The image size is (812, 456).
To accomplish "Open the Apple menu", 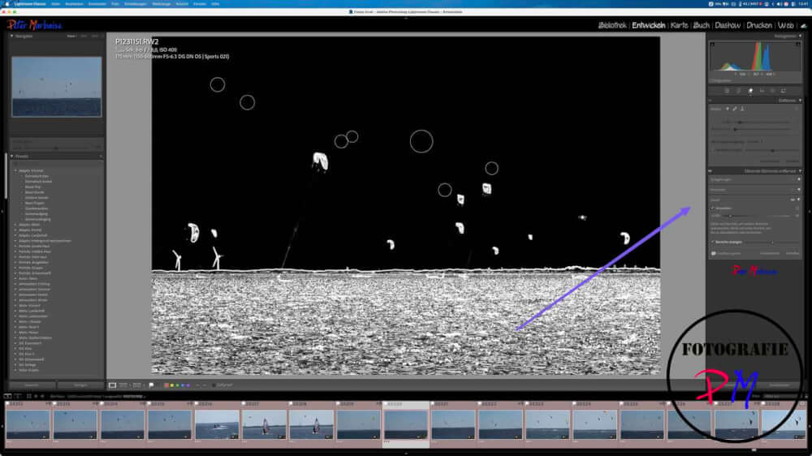I will (x=7, y=3).
